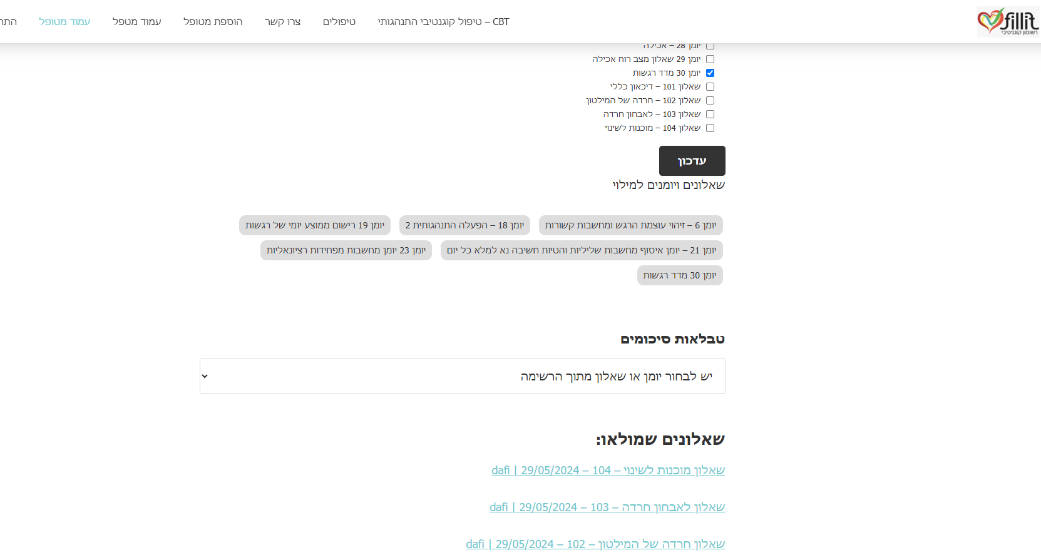Image resolution: width=1041 pixels, height=560 pixels.
Task: Uncheck the יומן 30 מדד רגשות checkbox
Action: 710,73
